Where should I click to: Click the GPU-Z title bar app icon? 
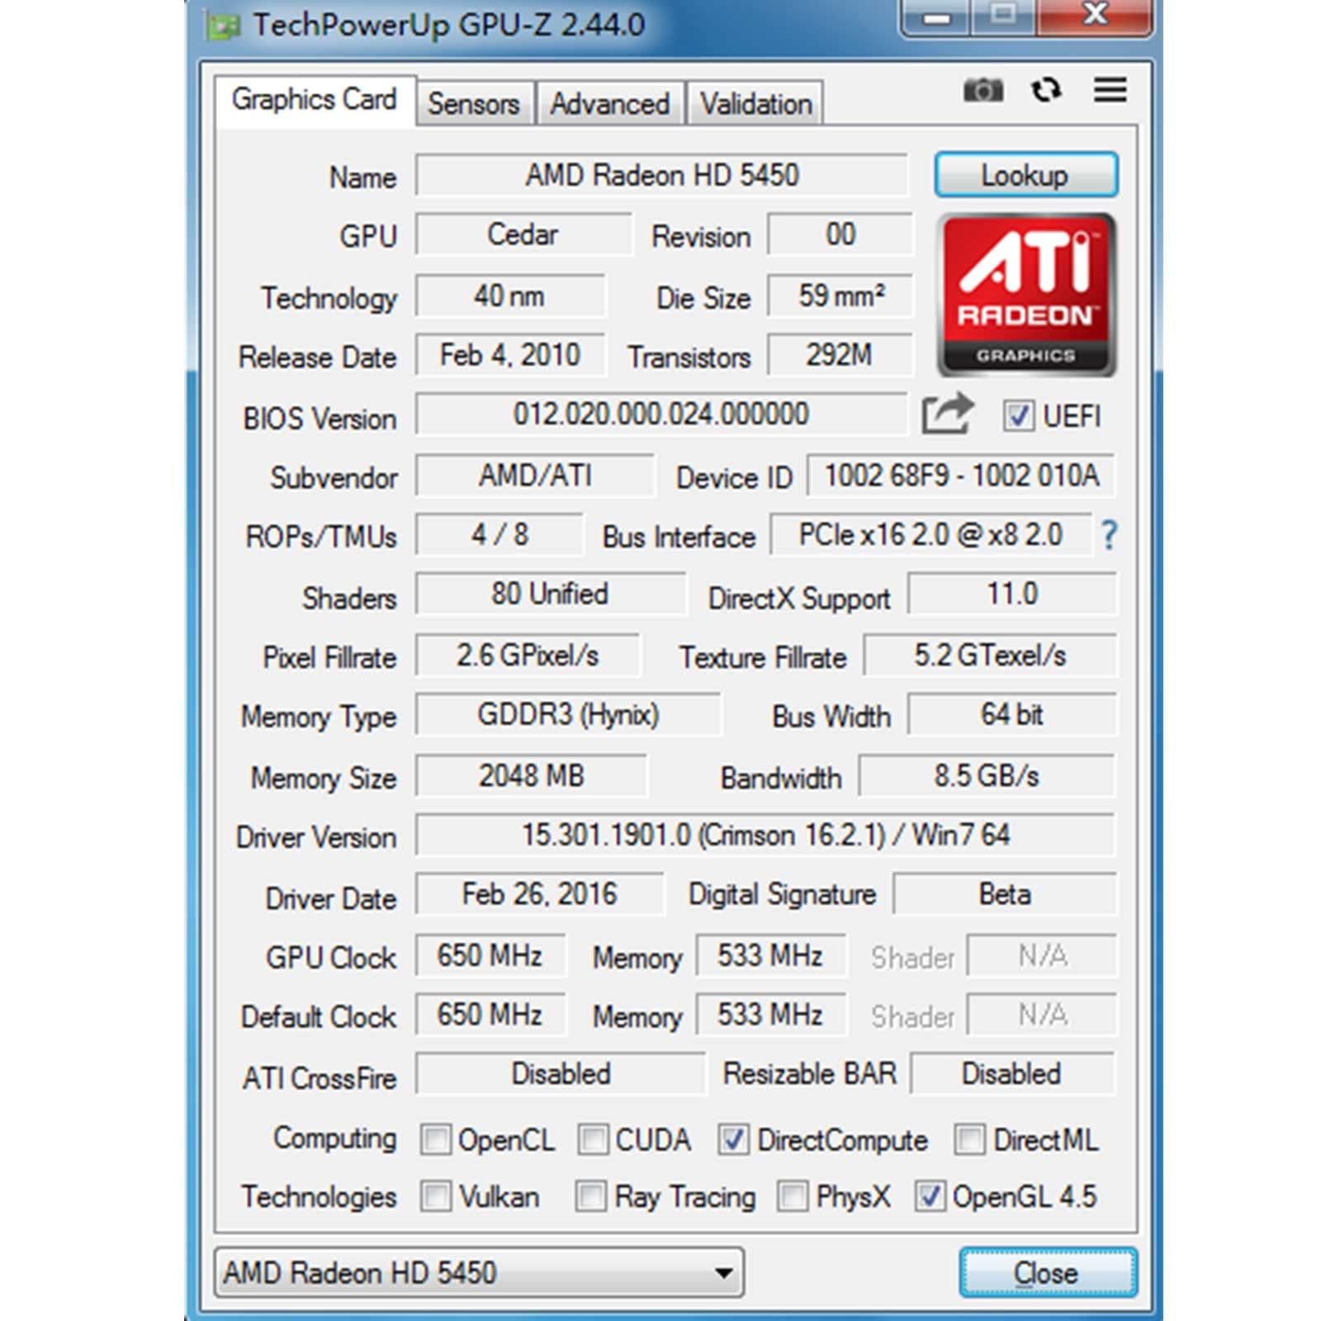(221, 26)
